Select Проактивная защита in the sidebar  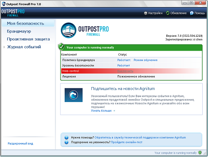point(28,39)
